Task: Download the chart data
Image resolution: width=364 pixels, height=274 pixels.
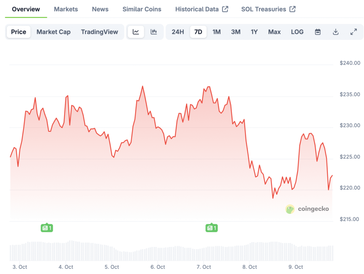Action: (x=336, y=32)
